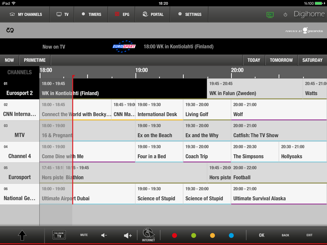Tap the red color button
Viewport: 327px width, 245px height.
coord(175,236)
